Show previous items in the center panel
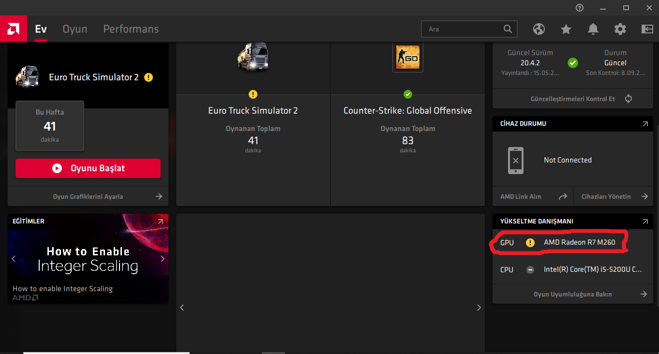 (x=182, y=308)
